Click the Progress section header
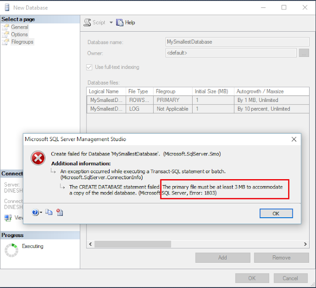316x288 pixels. click(x=40, y=235)
